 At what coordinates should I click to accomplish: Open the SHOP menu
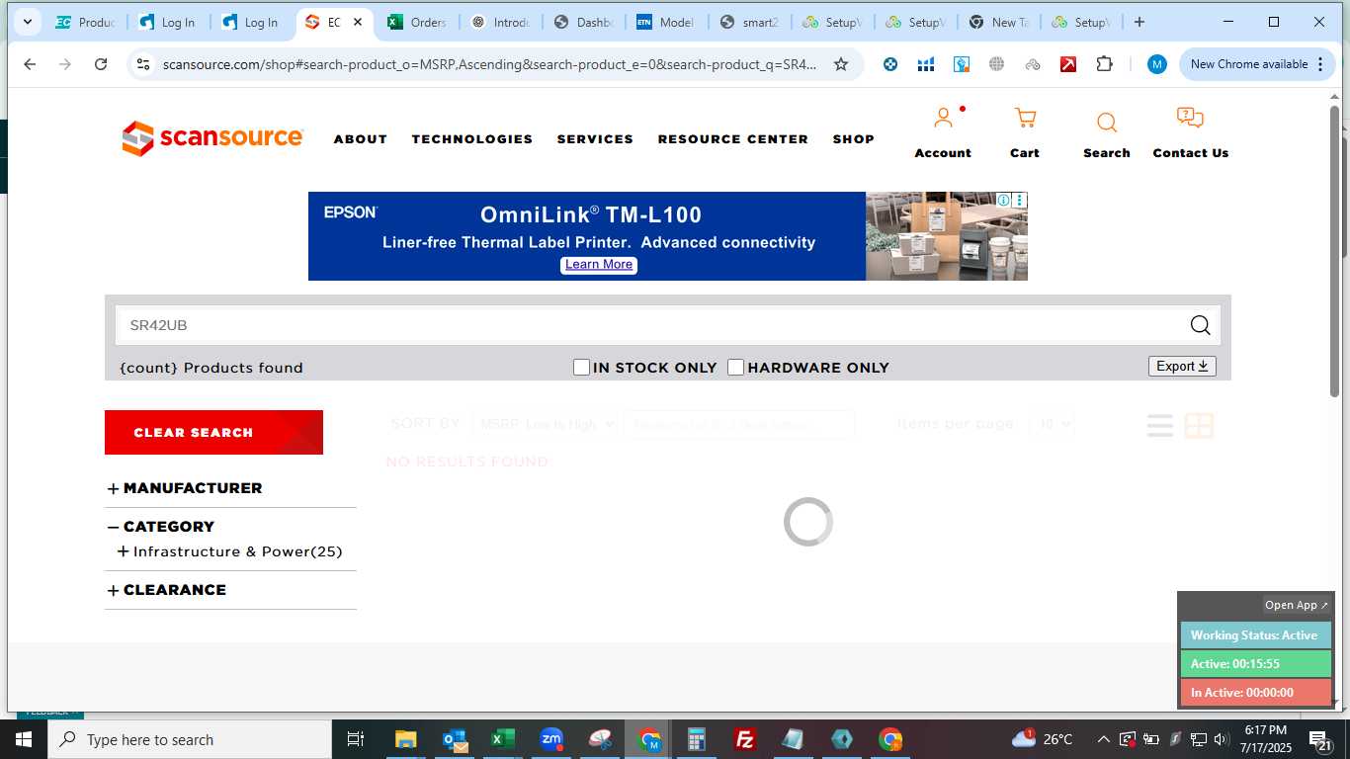[x=853, y=139]
